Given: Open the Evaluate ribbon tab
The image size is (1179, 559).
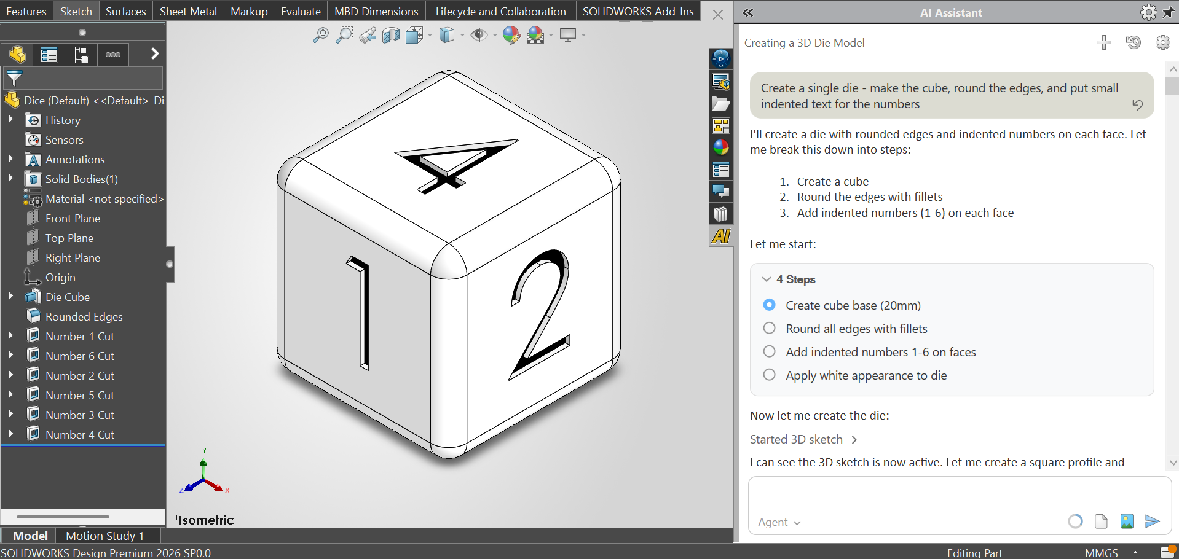Looking at the screenshot, I should coord(301,11).
